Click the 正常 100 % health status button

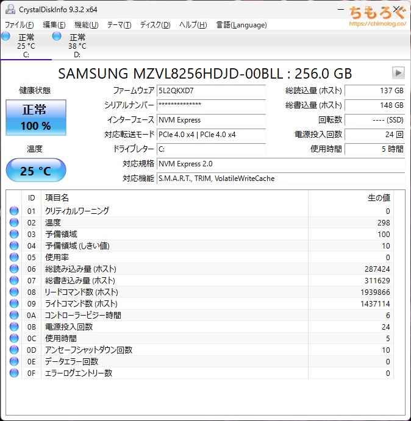pos(36,118)
